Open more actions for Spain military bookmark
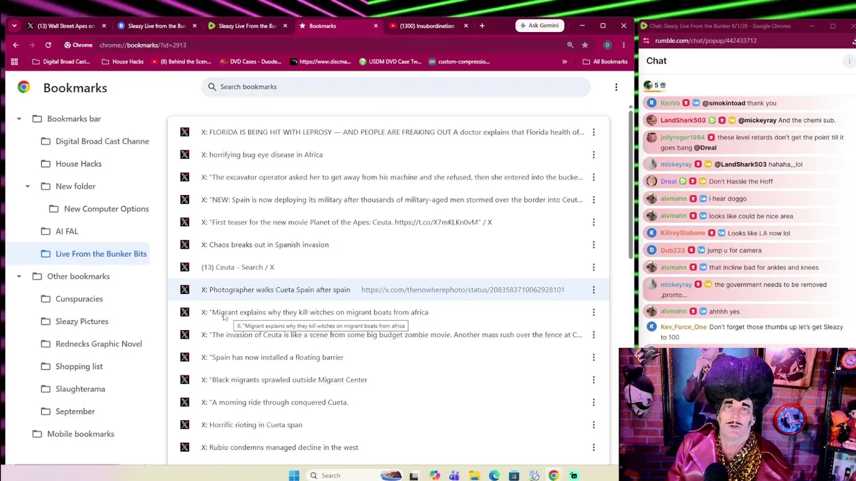Image resolution: width=856 pixels, height=481 pixels. click(x=593, y=200)
